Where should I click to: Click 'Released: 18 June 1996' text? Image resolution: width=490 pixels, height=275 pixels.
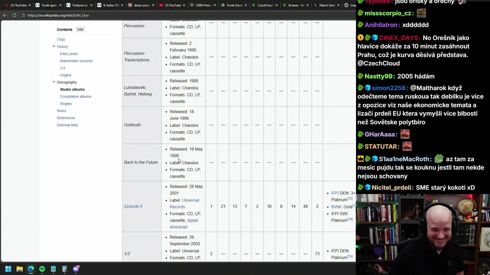click(x=182, y=115)
